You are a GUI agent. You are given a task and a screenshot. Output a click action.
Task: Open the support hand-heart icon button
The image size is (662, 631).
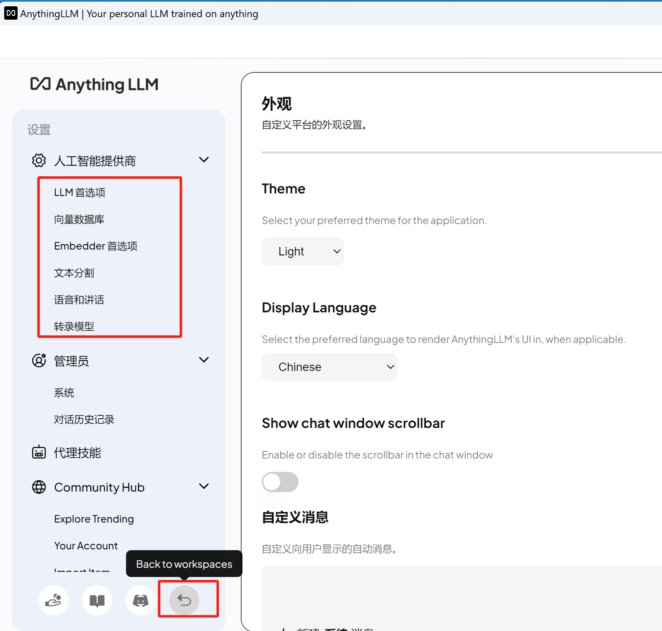(x=54, y=600)
